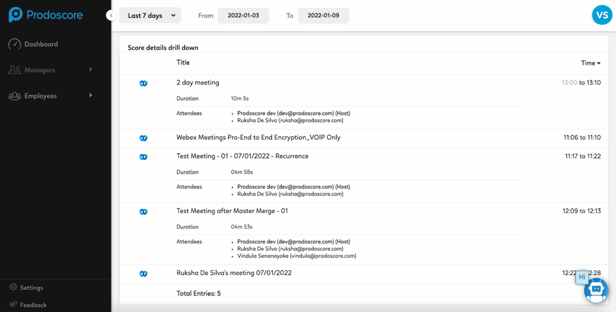Click the Settings gear icon
Viewport: 616px width, 312px height.
[x=13, y=287]
